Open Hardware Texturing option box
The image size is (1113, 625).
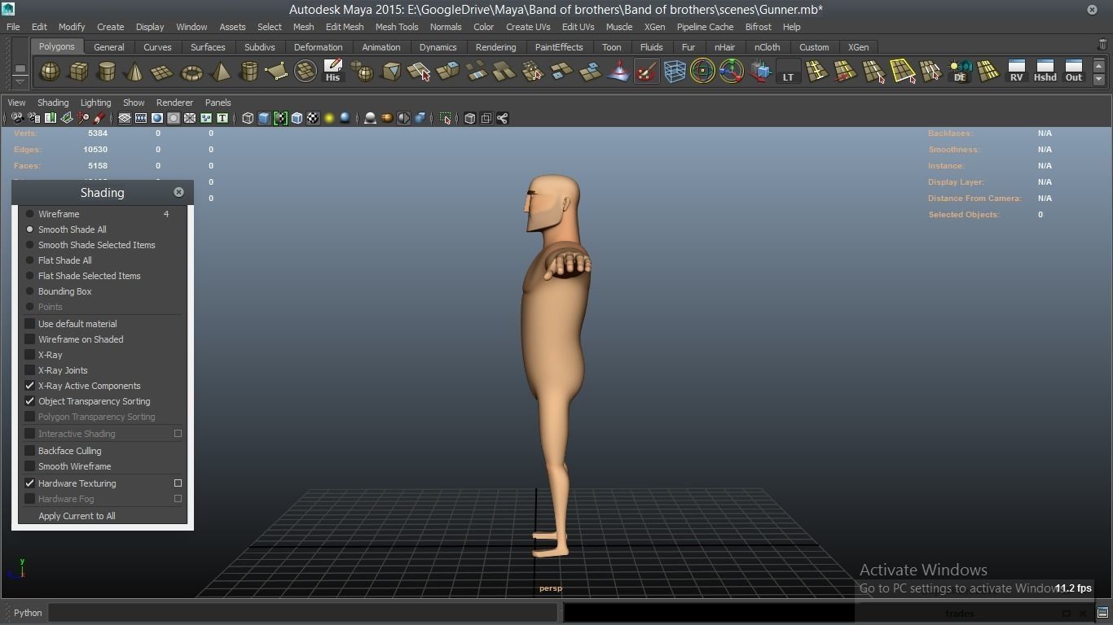tap(178, 483)
